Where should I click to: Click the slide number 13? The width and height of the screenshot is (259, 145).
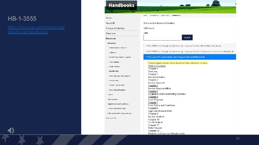click(237, 138)
